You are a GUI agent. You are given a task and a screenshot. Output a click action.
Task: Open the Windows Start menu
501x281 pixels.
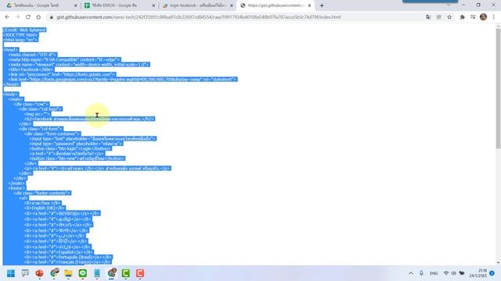(x=11, y=273)
